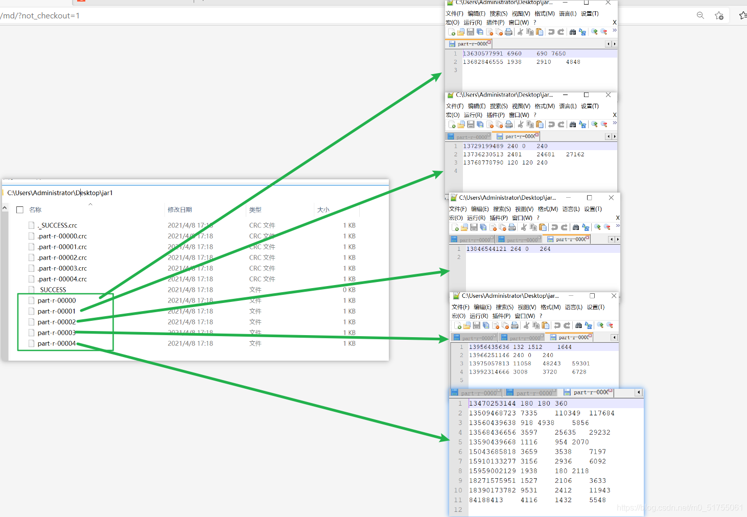This screenshot has width=747, height=517.
Task: Select file part-r-00001 in explorer
Action: point(57,312)
